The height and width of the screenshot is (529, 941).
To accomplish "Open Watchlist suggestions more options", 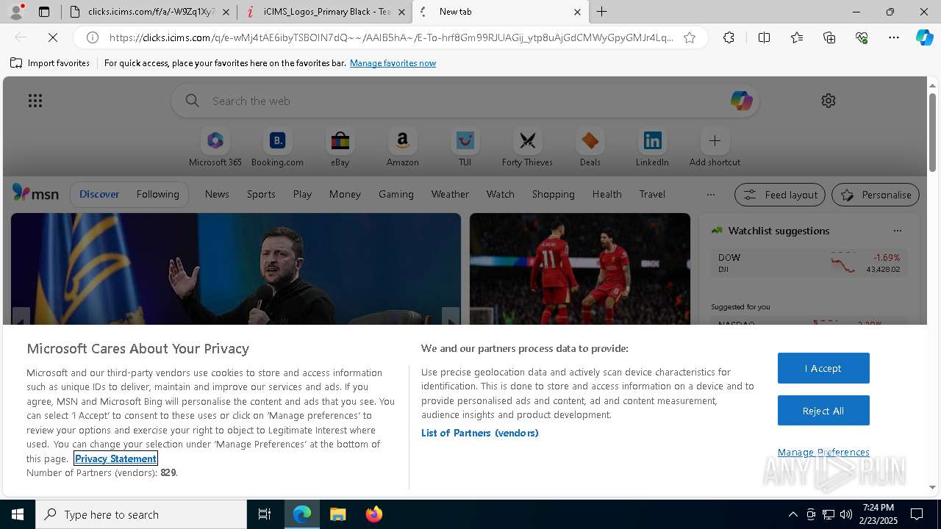I will pos(897,231).
